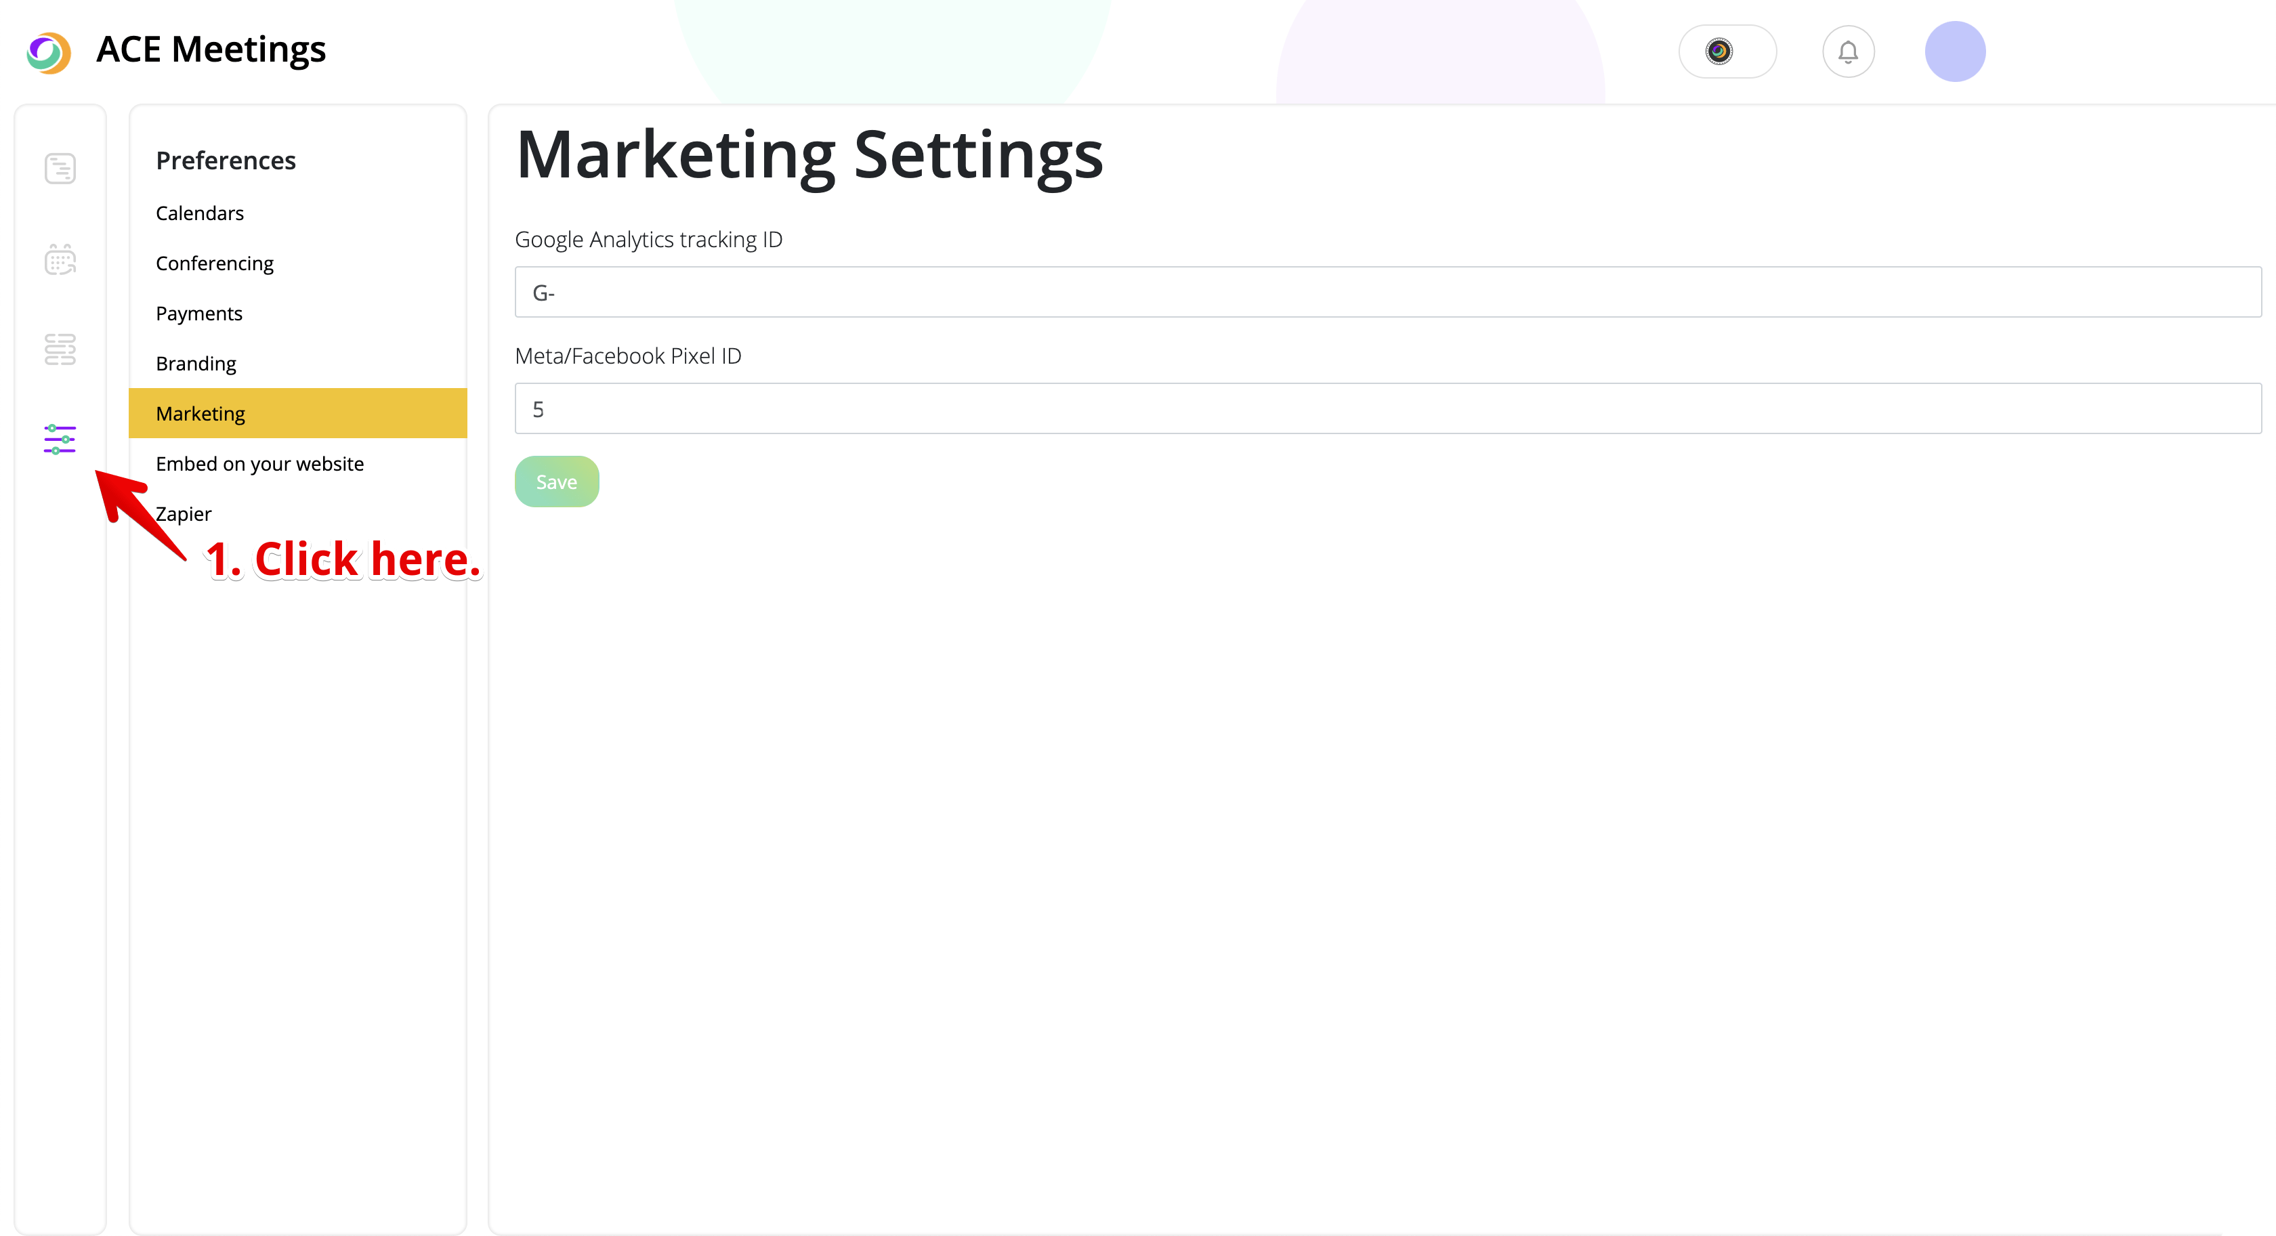The height and width of the screenshot is (1236, 2276).
Task: Click the ACE Meetings title text
Action: tap(211, 49)
